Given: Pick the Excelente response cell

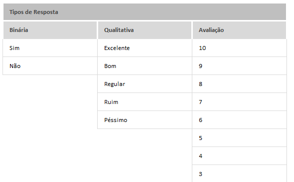Looking at the screenshot, I should pyautogui.click(x=145, y=48).
